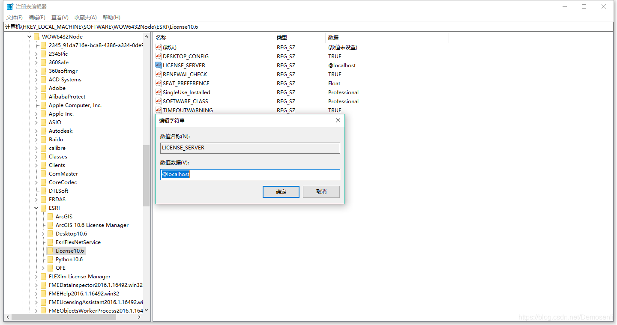617x325 pixels.
Task: Select the AlibabaProtect key
Action: click(x=67, y=96)
